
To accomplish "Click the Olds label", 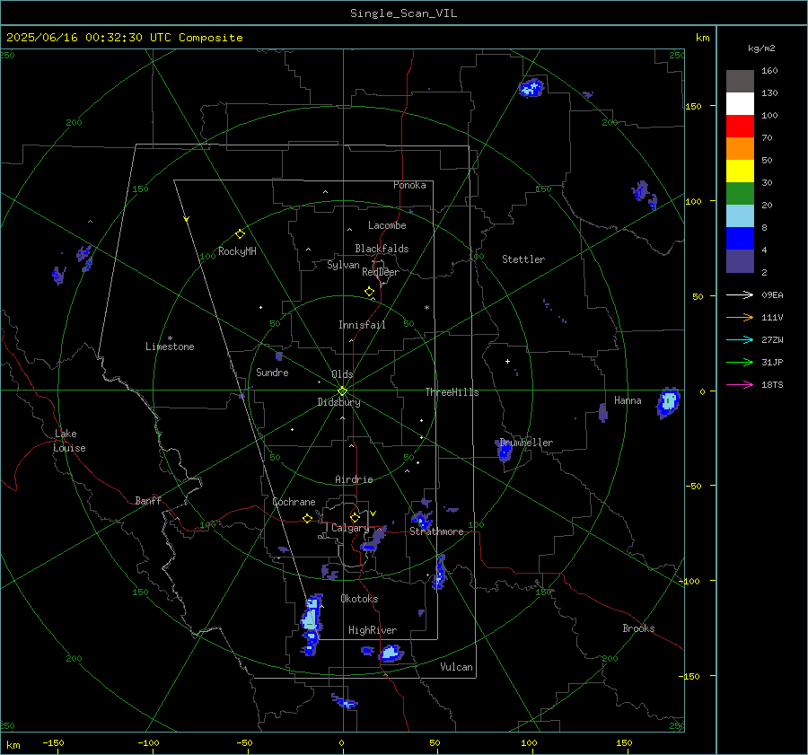I will click(x=342, y=374).
